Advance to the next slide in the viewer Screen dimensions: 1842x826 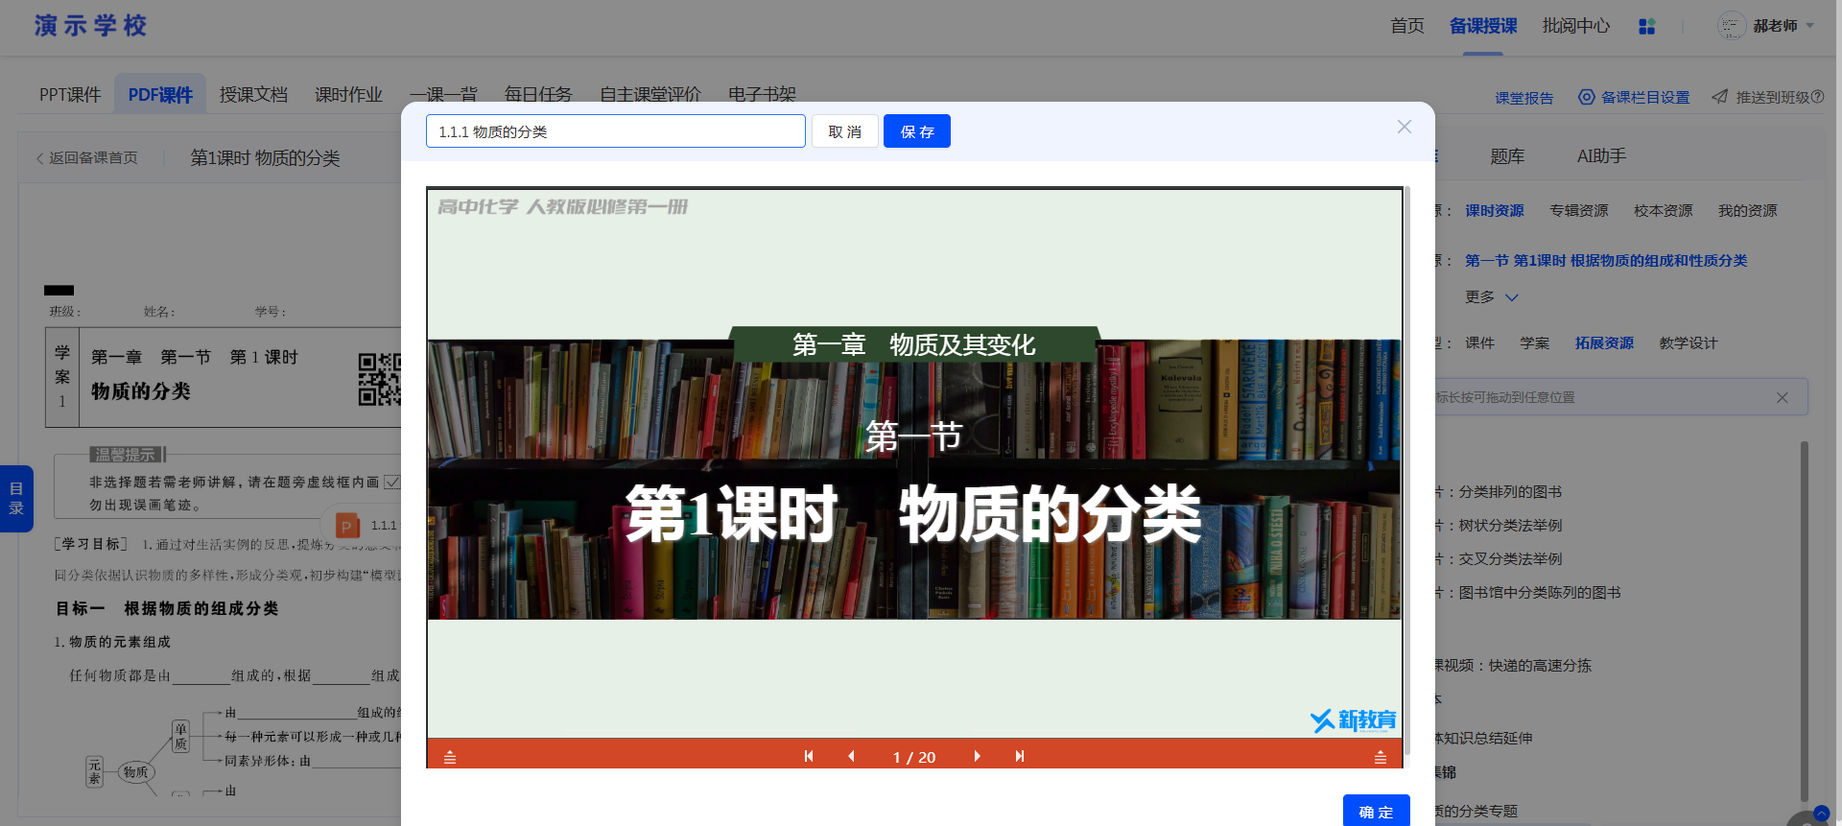[977, 756]
